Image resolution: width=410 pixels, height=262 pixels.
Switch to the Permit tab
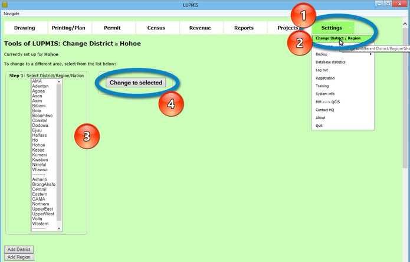coord(112,28)
